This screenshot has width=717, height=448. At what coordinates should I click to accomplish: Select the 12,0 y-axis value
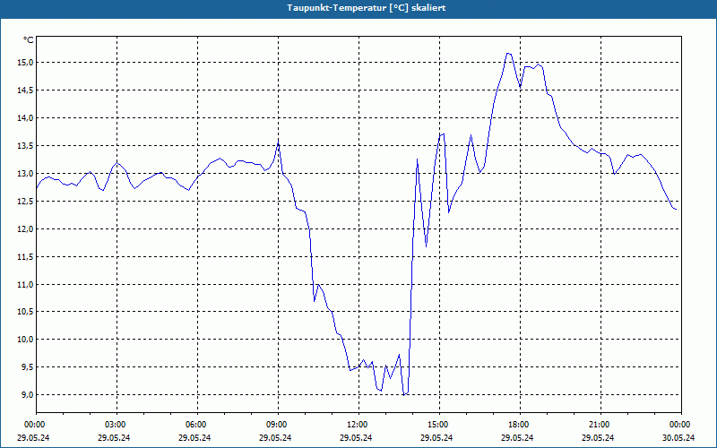[x=26, y=229]
